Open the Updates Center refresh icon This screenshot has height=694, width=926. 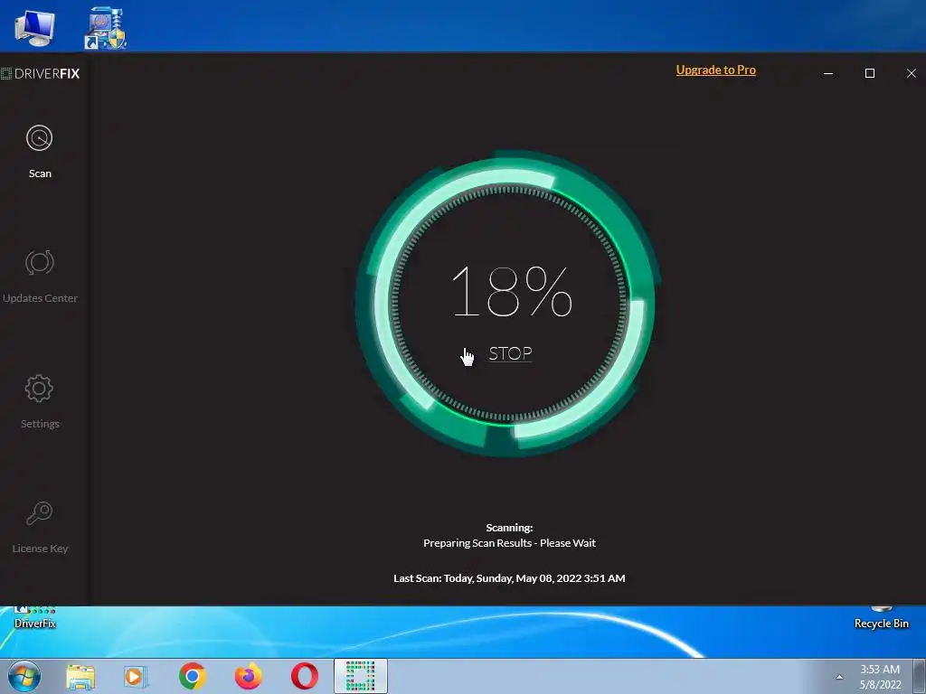[x=40, y=263]
